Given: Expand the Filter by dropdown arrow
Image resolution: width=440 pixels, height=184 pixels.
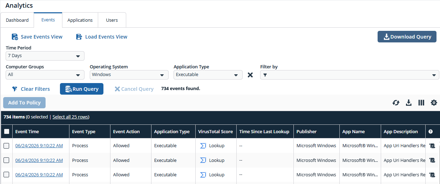Looking at the screenshot, I should coord(434,75).
